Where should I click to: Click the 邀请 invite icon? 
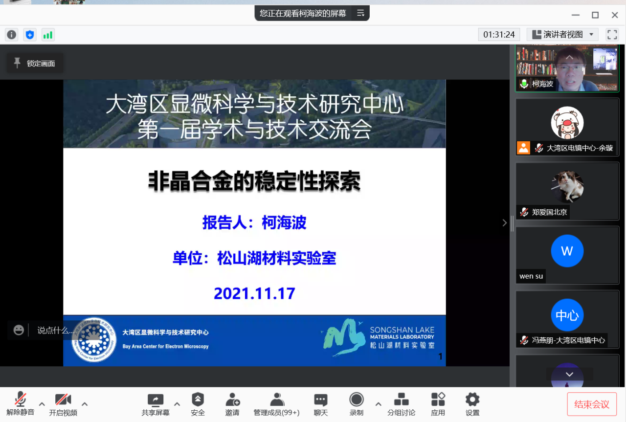(x=232, y=404)
